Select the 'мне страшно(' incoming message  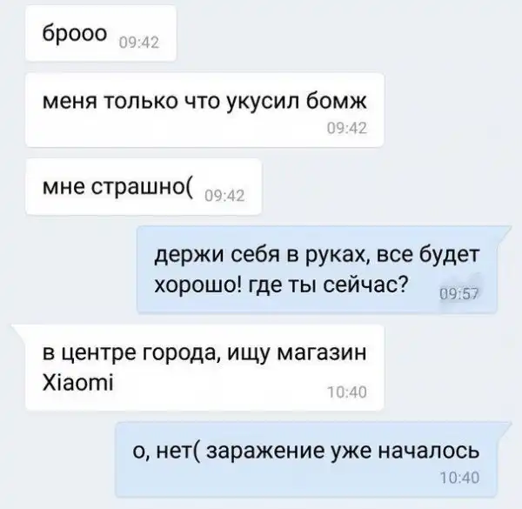(x=144, y=186)
